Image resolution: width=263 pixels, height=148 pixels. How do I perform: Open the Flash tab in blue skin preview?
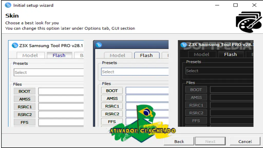coord(146,55)
